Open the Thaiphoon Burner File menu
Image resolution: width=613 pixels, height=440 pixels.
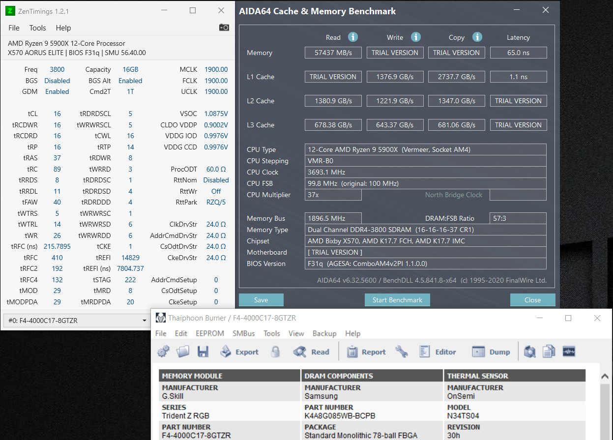click(161, 333)
